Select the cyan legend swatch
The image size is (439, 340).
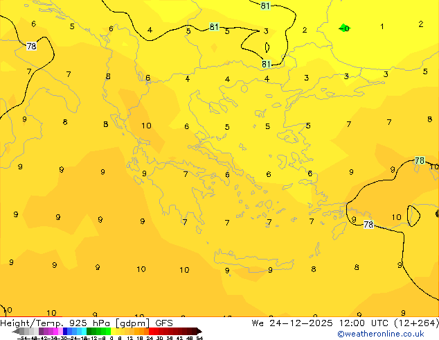pyautogui.click(x=84, y=331)
